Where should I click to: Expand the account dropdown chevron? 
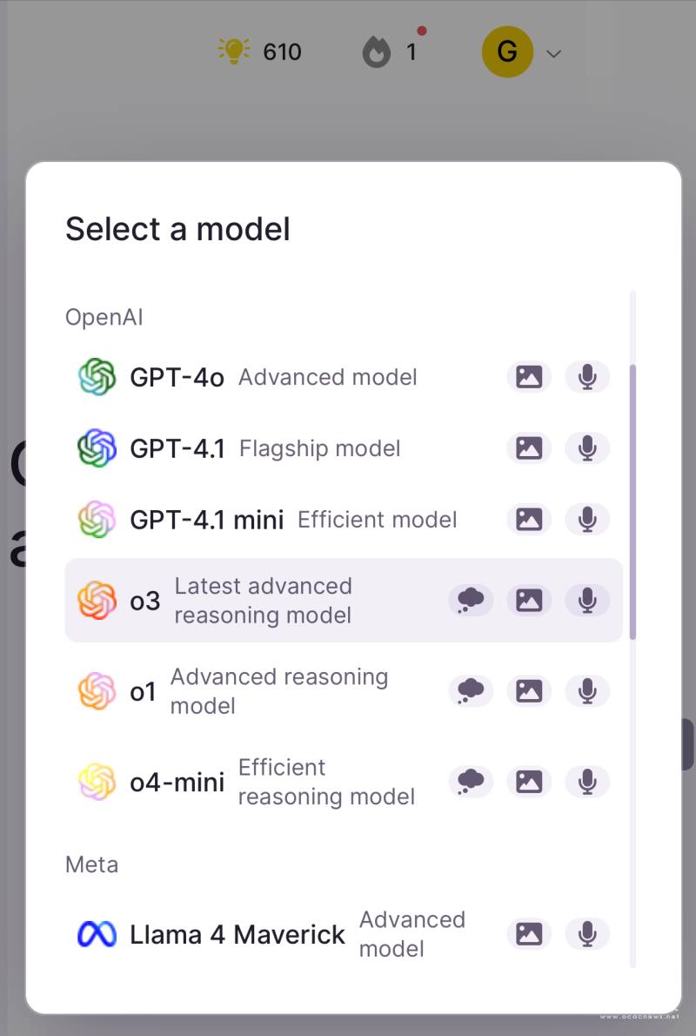click(x=553, y=53)
